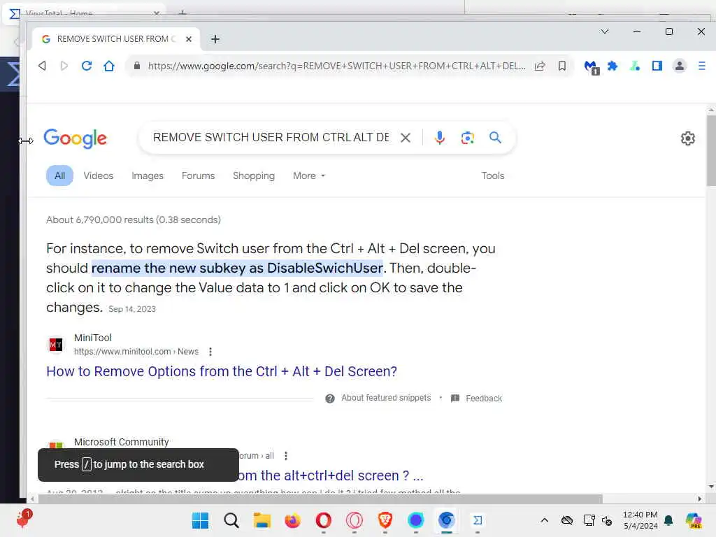Switch to Images results
Image resolution: width=716 pixels, height=537 pixels.
pos(147,176)
